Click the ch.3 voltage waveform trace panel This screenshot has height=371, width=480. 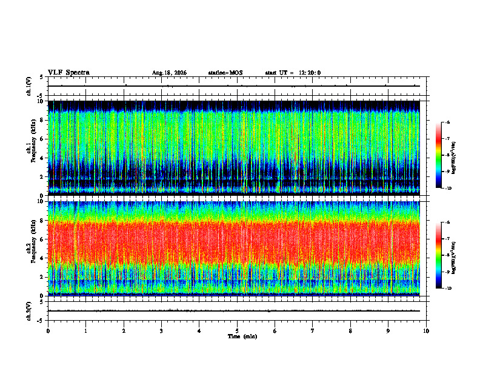[x=237, y=311]
